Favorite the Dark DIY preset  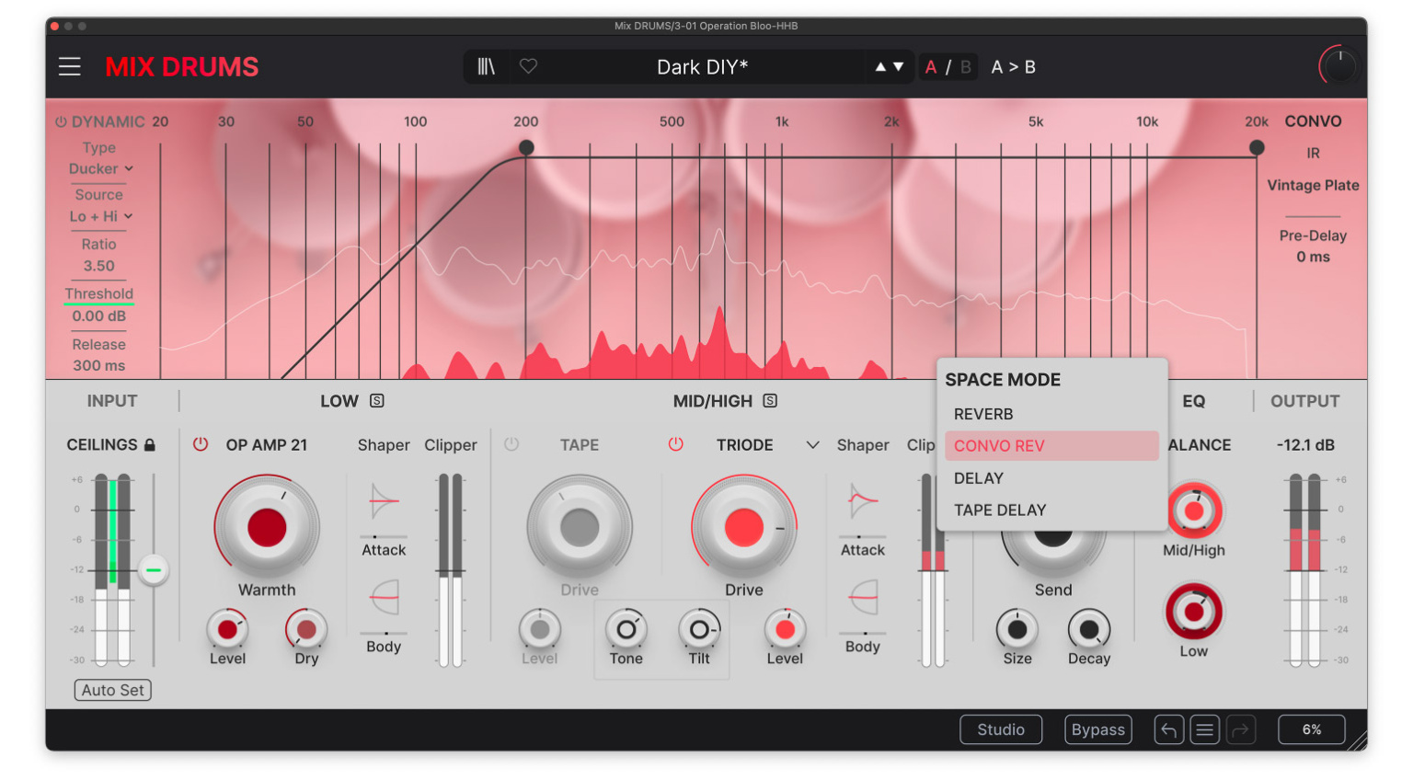click(529, 66)
